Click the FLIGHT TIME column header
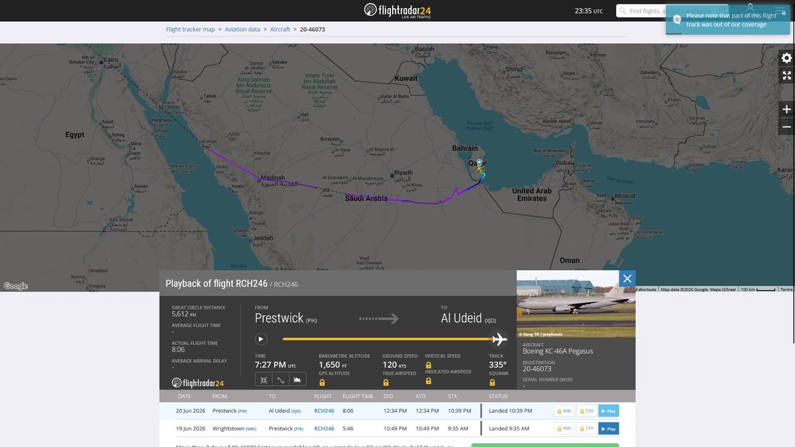 click(358, 396)
